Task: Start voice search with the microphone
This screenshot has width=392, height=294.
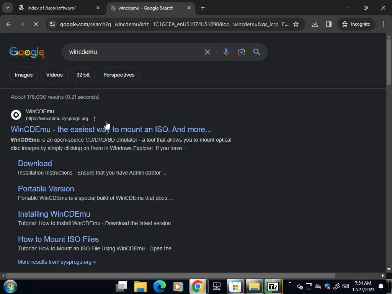Action: point(226,52)
